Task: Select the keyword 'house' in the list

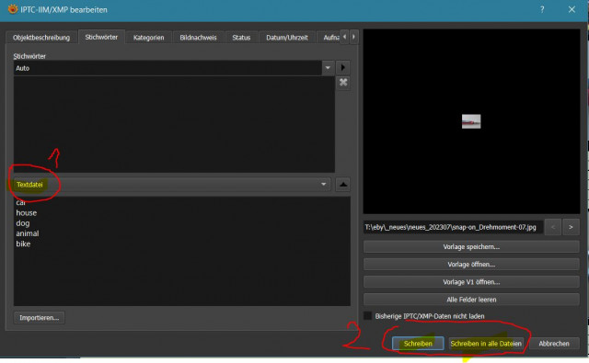Action: click(x=27, y=212)
